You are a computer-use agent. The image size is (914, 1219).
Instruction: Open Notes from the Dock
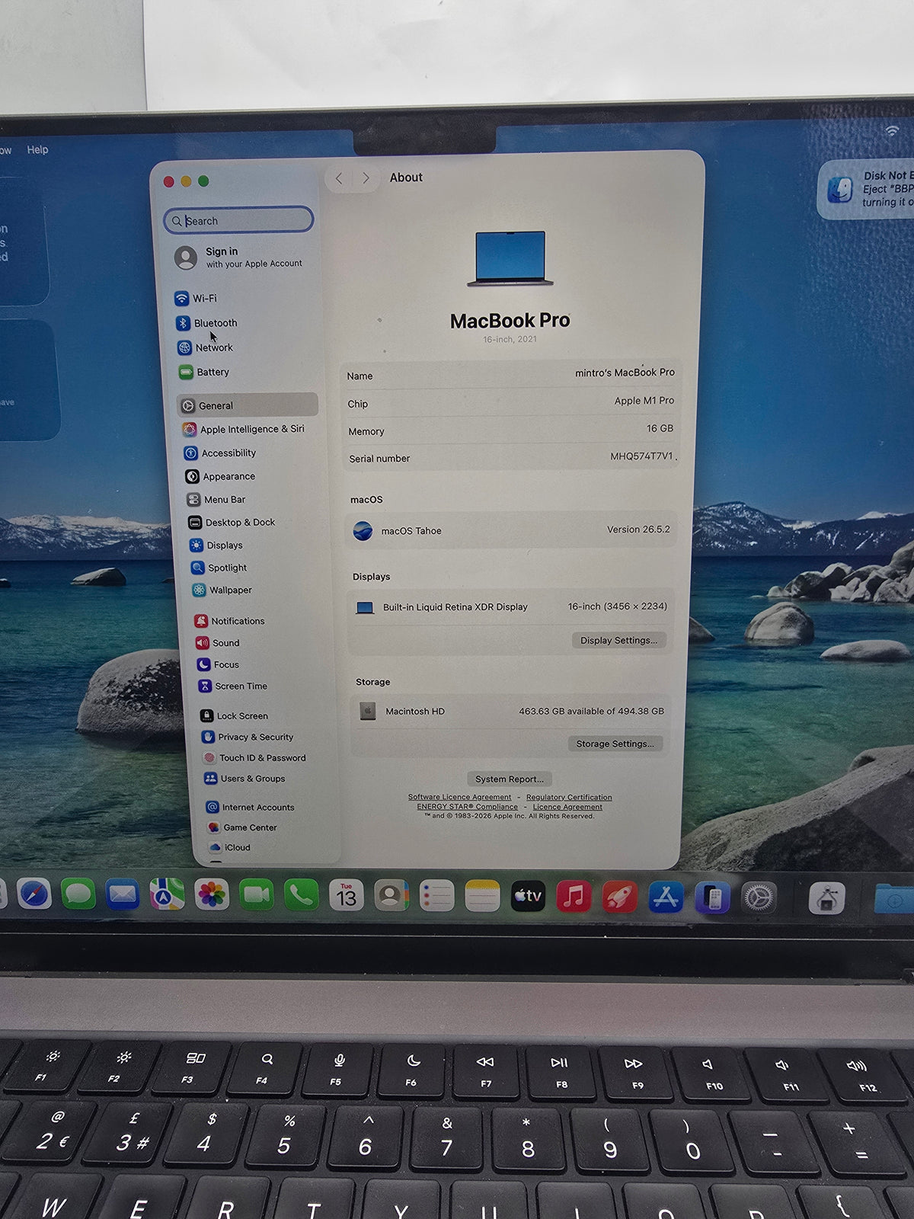point(482,896)
